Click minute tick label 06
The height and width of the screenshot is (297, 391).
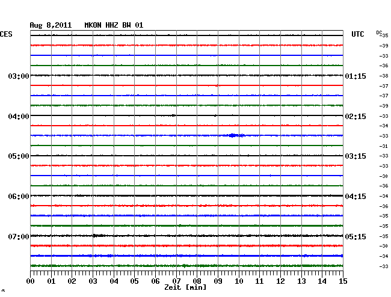point(155,281)
